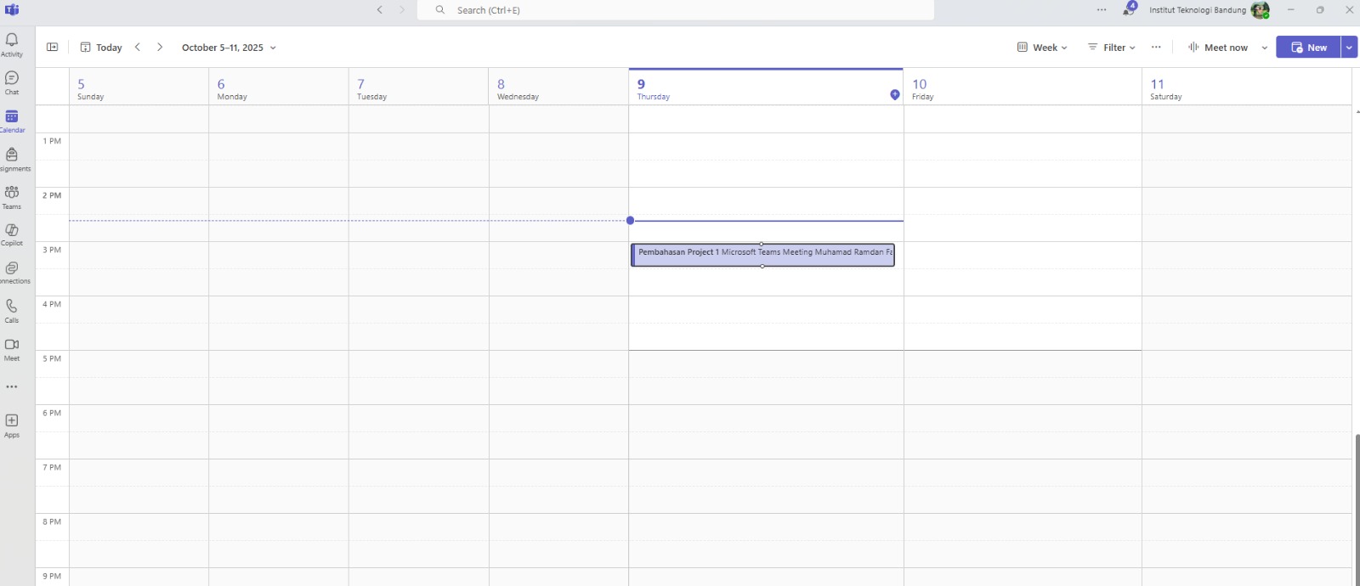1360x586 pixels.
Task: Open Chat from the sidebar
Action: coord(12,82)
